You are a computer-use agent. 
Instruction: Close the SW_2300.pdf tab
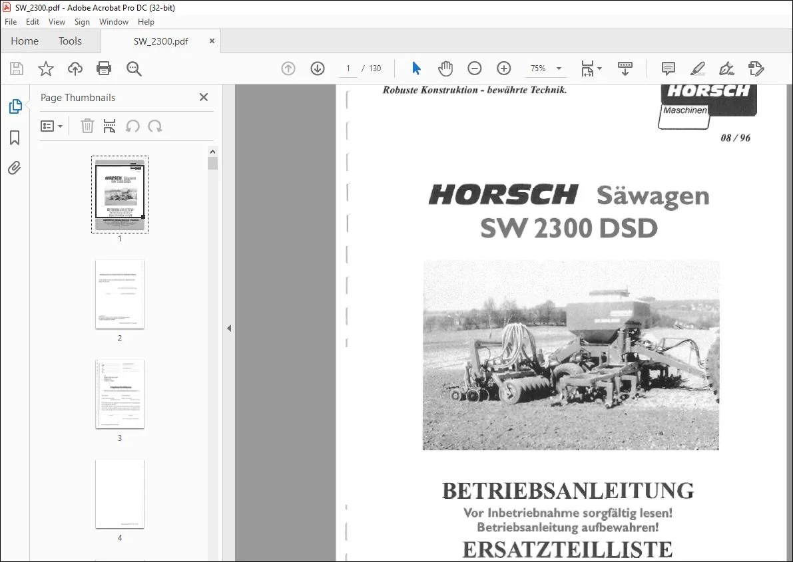tap(212, 41)
